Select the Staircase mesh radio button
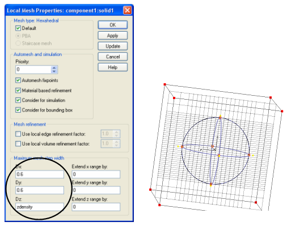Image resolution: width=287 pixels, height=226 pixels. pos(18,43)
